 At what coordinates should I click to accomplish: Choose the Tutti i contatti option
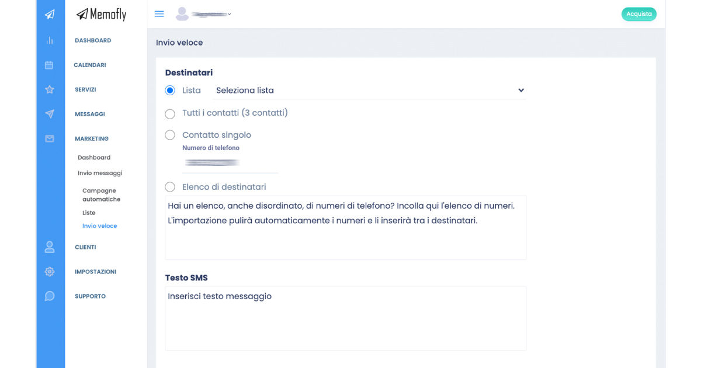click(x=170, y=113)
